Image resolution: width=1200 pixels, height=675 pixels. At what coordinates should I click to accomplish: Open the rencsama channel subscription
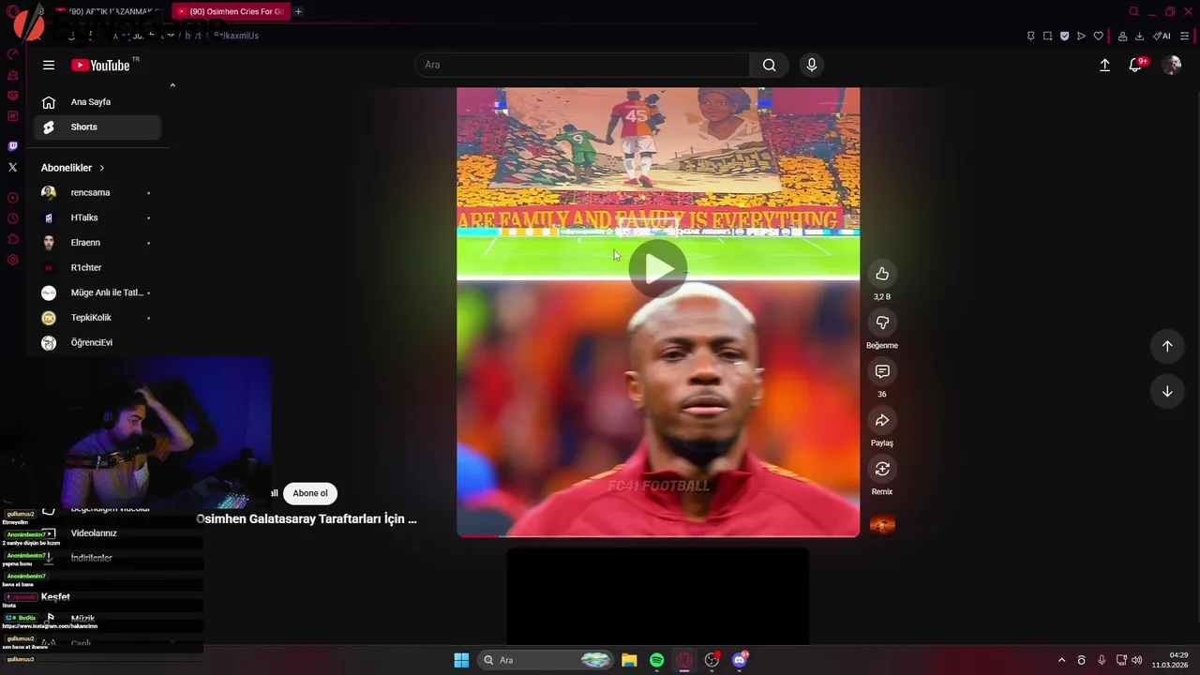coord(97,193)
